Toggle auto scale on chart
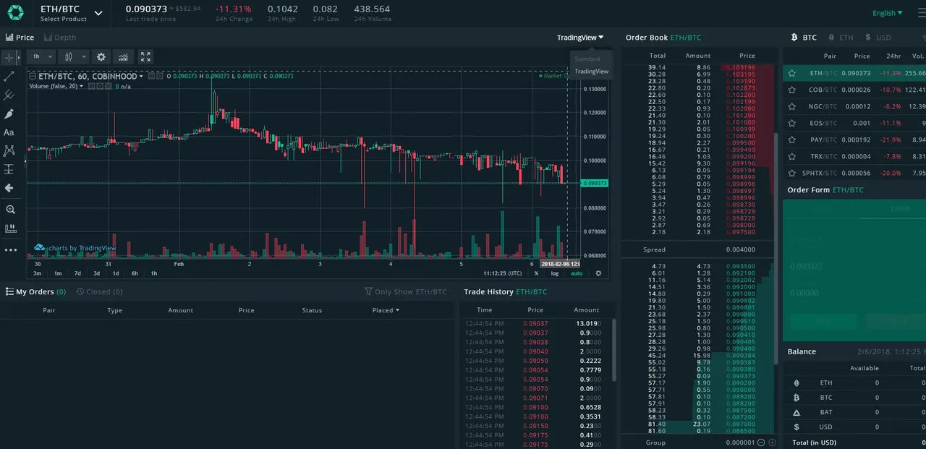 point(577,273)
